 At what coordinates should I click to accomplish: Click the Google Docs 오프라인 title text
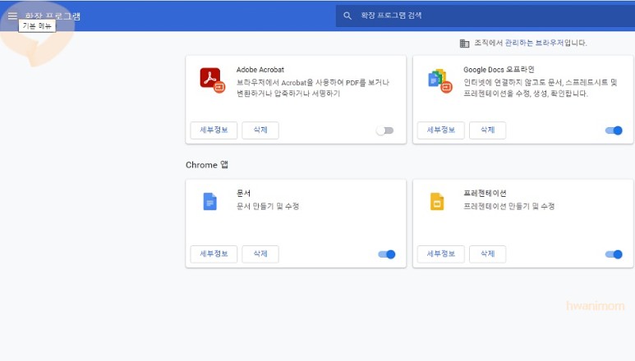(499, 70)
